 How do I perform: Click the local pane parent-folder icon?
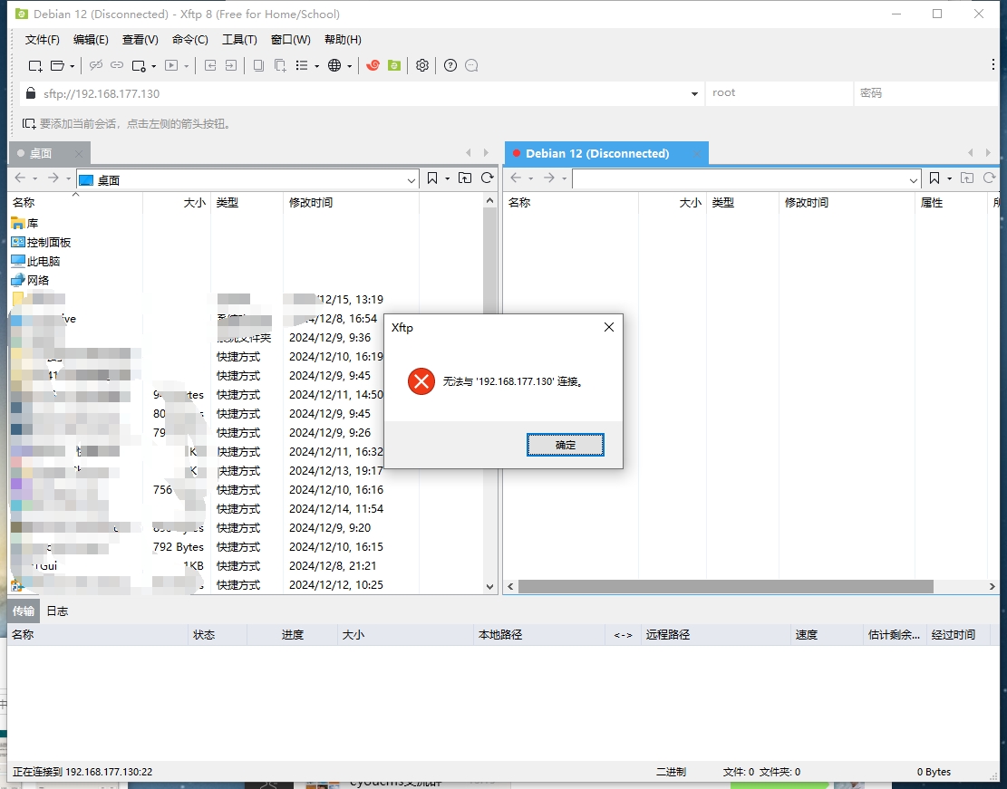pos(465,178)
